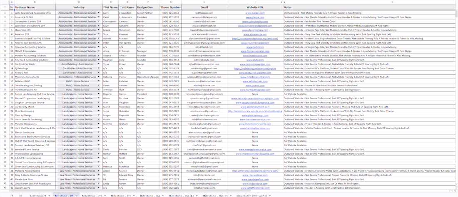Open the Milestone - 04 tab menu arrow

point(162,196)
